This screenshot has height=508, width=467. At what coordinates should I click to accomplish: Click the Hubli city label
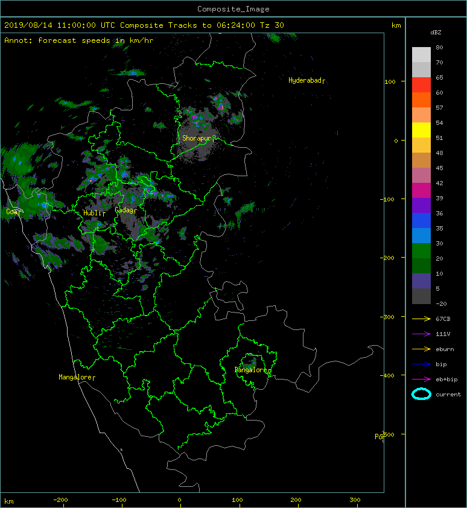[93, 213]
